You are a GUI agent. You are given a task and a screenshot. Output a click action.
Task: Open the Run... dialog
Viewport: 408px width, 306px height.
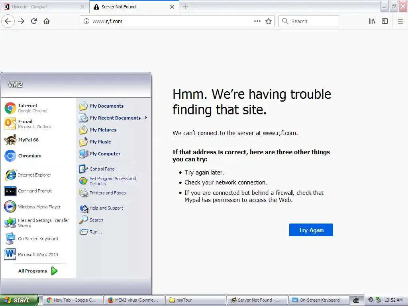click(114, 232)
